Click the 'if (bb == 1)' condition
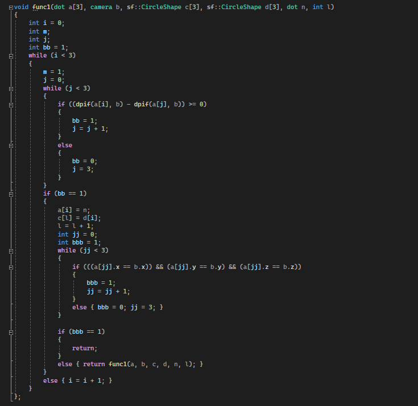This screenshot has height=406, width=418. [65, 193]
